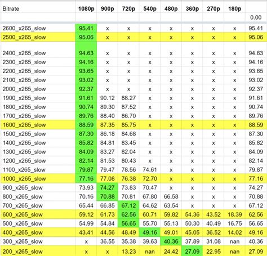Click the 16.75 cell in the 500 row

(x=235, y=223)
